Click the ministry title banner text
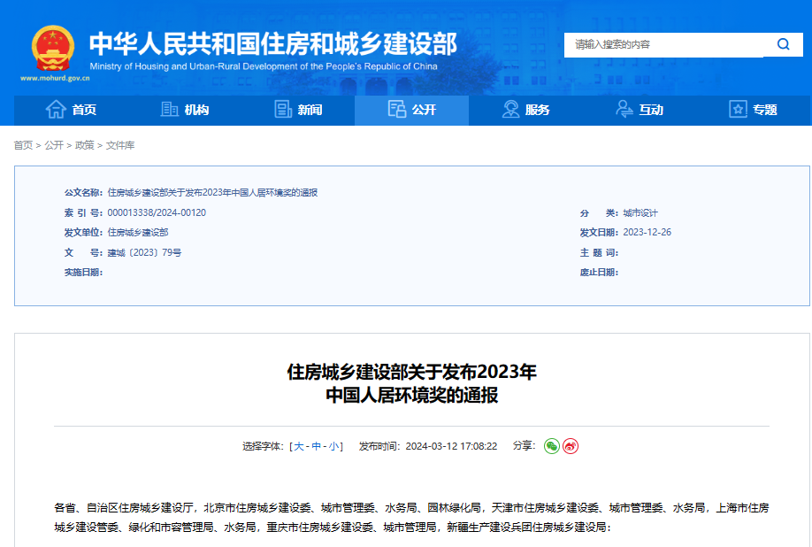This screenshot has width=812, height=547. pyautogui.click(x=272, y=44)
